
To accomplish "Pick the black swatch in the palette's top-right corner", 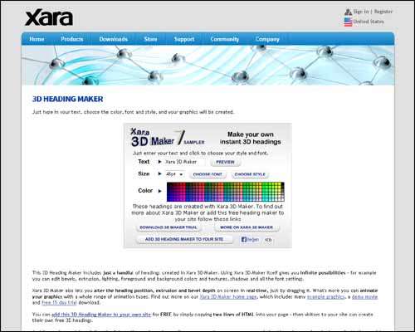I will coord(282,184).
